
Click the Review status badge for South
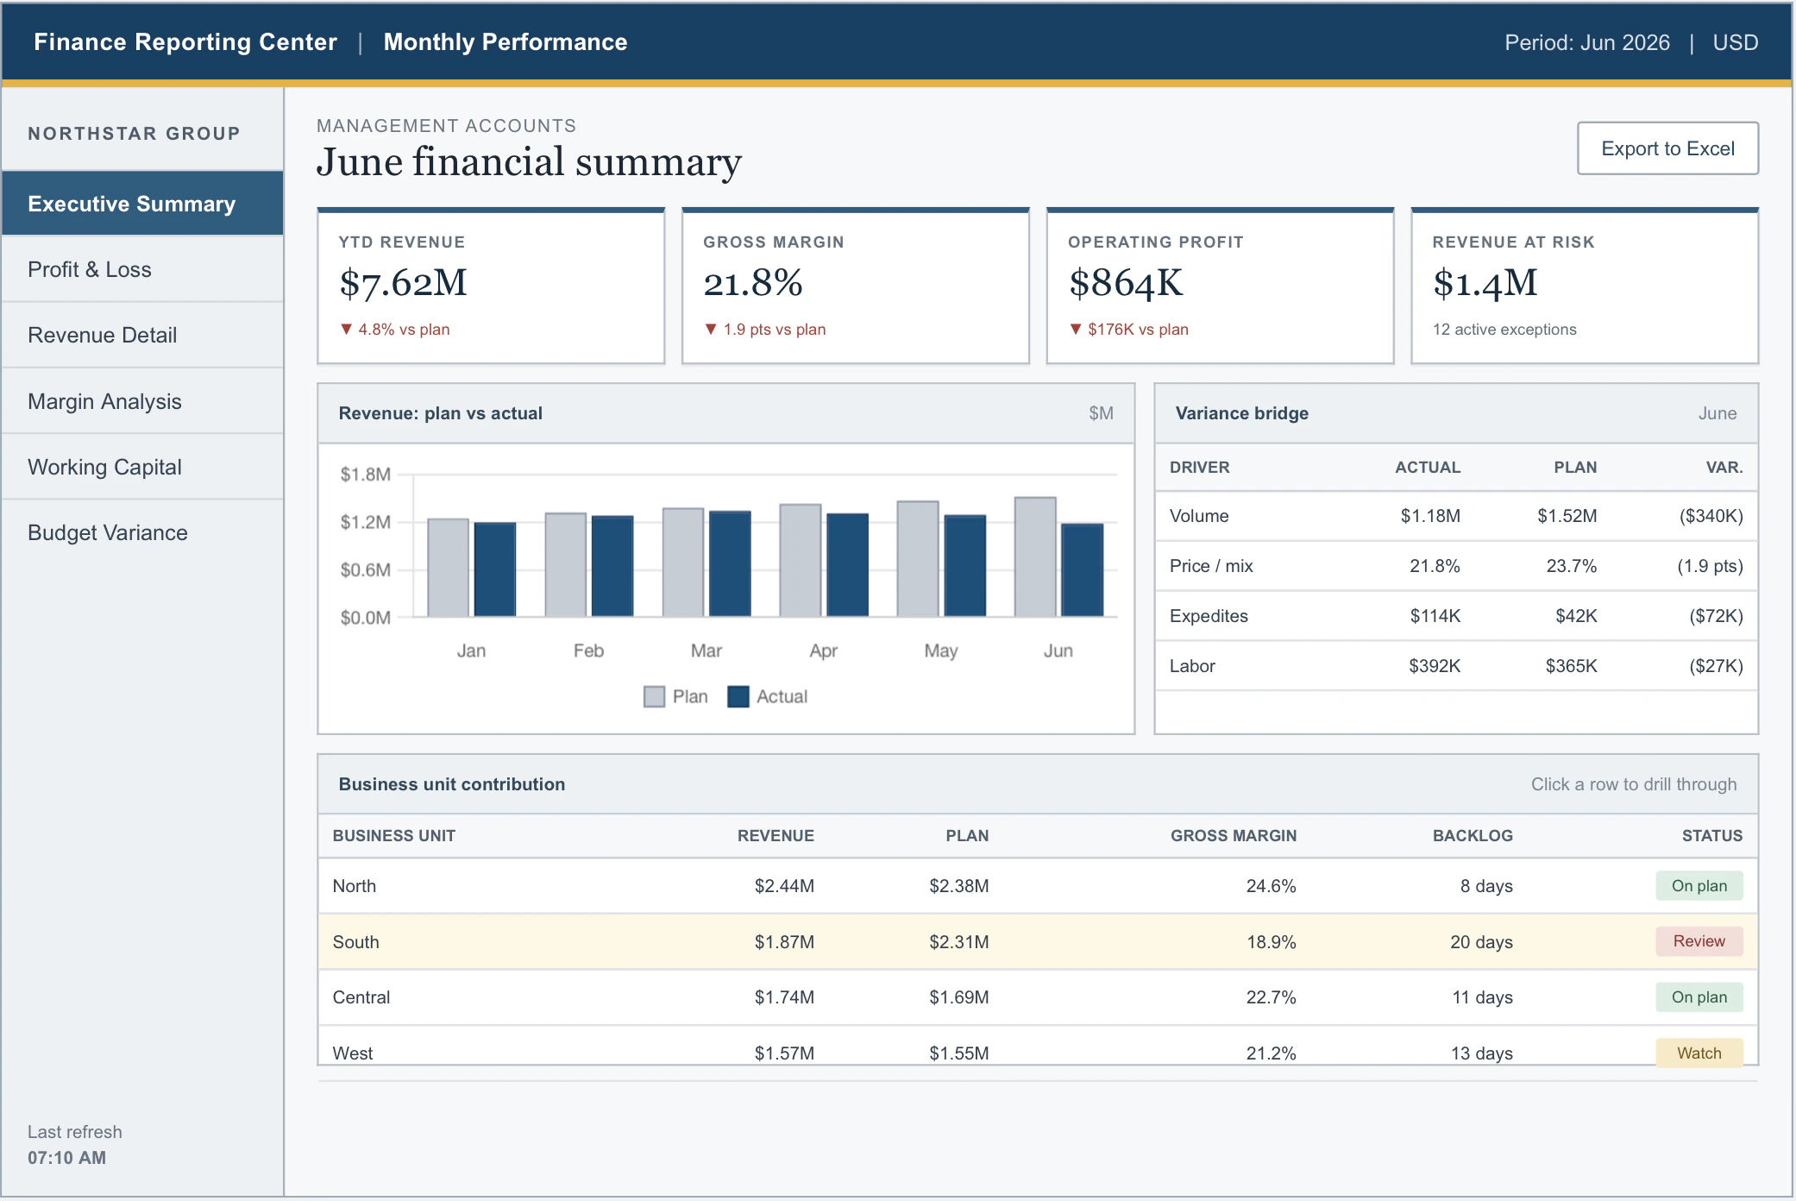(x=1699, y=941)
